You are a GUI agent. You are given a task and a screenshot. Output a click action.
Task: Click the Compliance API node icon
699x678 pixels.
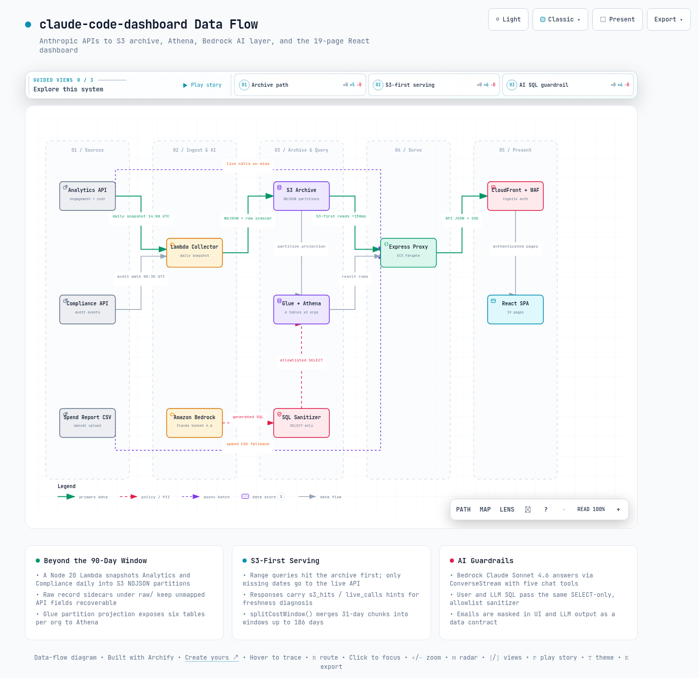click(x=65, y=301)
